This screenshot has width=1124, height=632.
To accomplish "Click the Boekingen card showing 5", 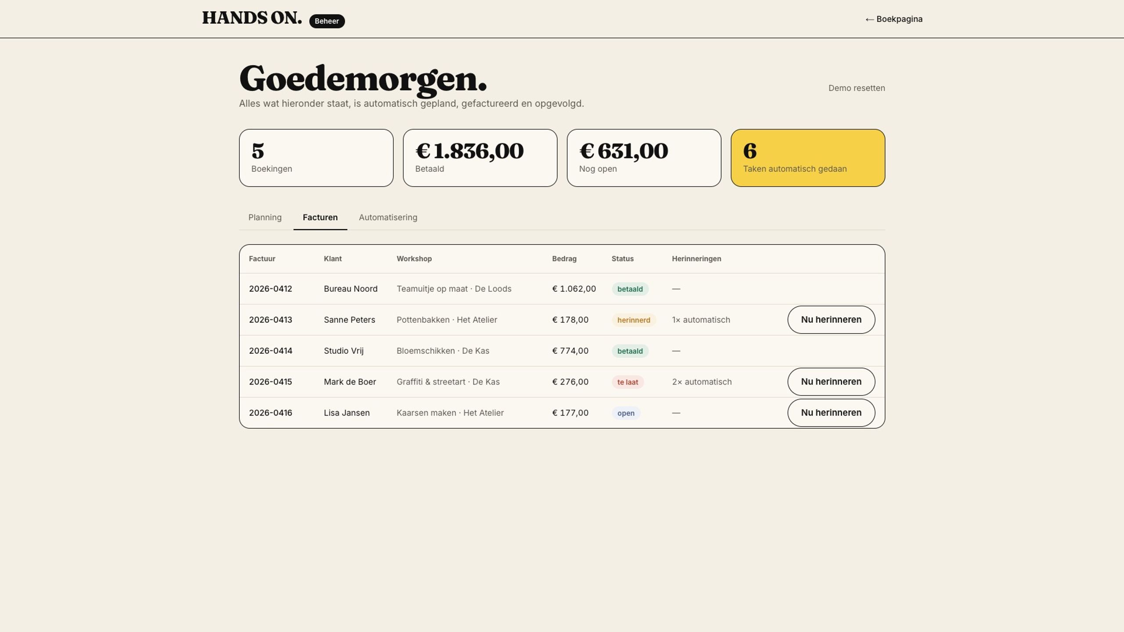I will (316, 158).
